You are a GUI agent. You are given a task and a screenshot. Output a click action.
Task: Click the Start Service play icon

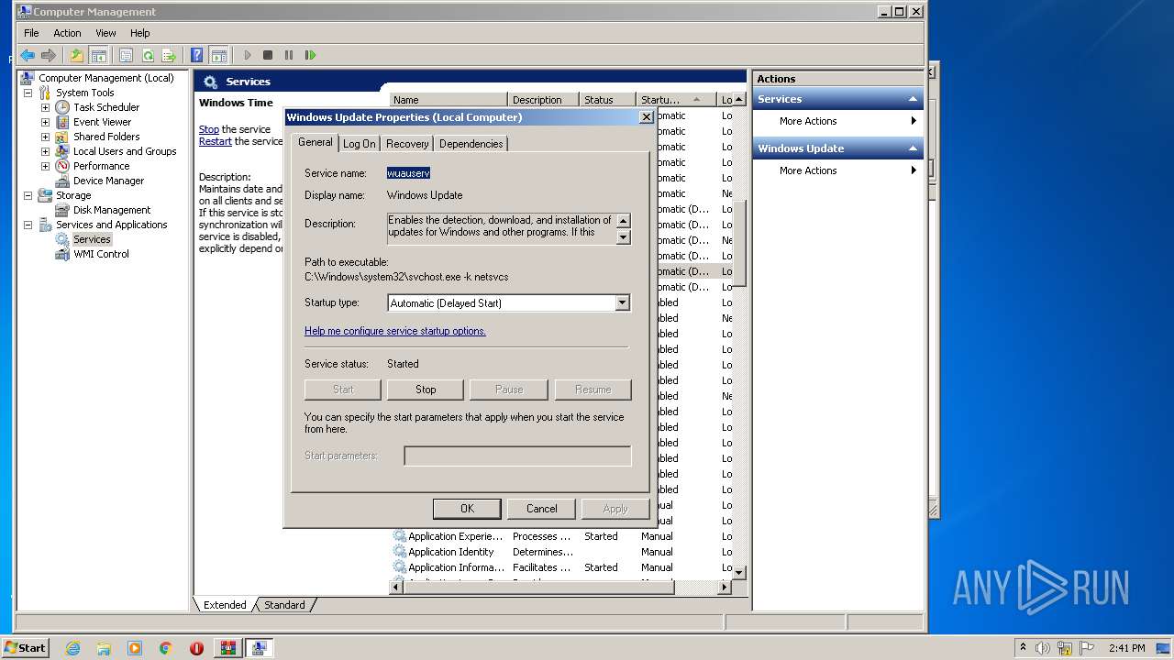tap(247, 55)
